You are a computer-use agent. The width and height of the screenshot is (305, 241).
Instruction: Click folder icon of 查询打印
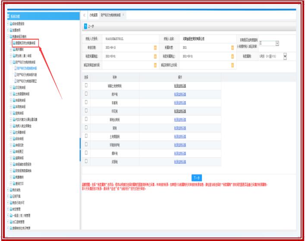14,184
